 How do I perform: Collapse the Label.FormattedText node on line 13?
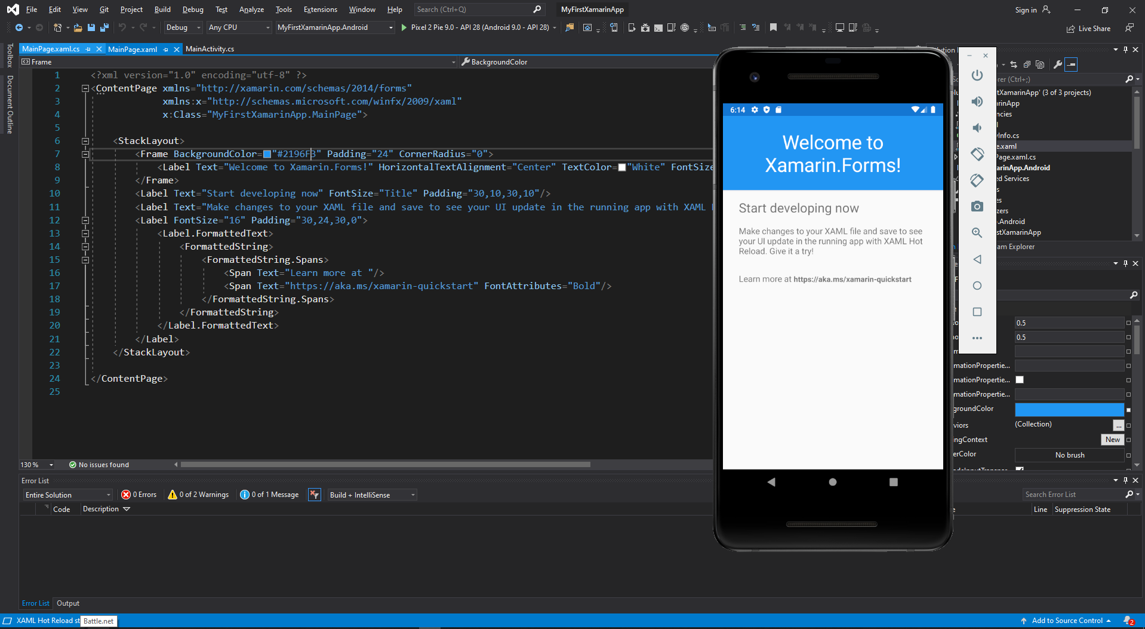(85, 234)
